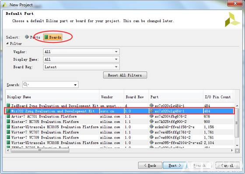Click chip icon next to xc7vx690tffg1761-2
Screen dimensions: 245x174
[151, 137]
